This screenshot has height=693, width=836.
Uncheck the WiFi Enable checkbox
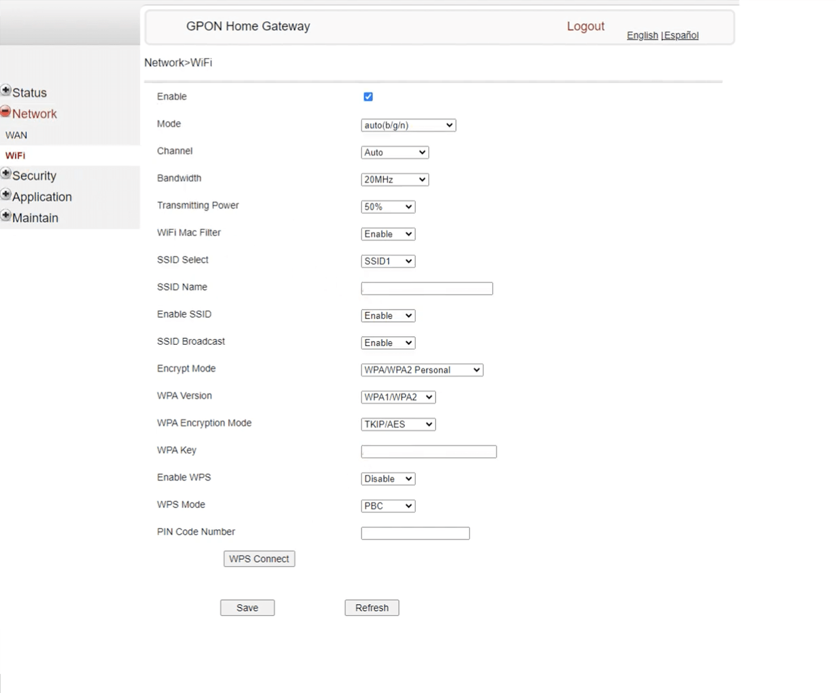tap(368, 97)
